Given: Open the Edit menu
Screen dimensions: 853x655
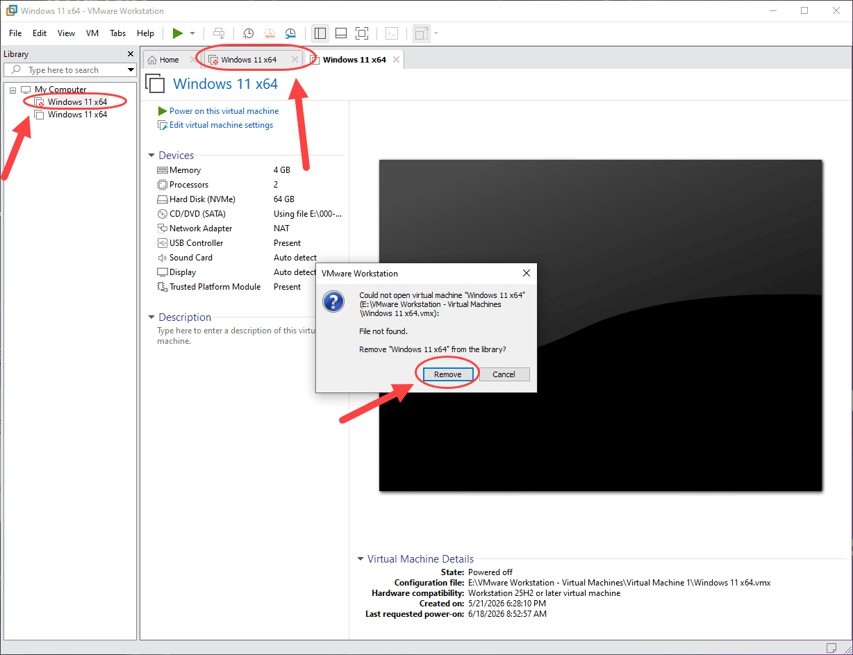Looking at the screenshot, I should click(x=40, y=33).
